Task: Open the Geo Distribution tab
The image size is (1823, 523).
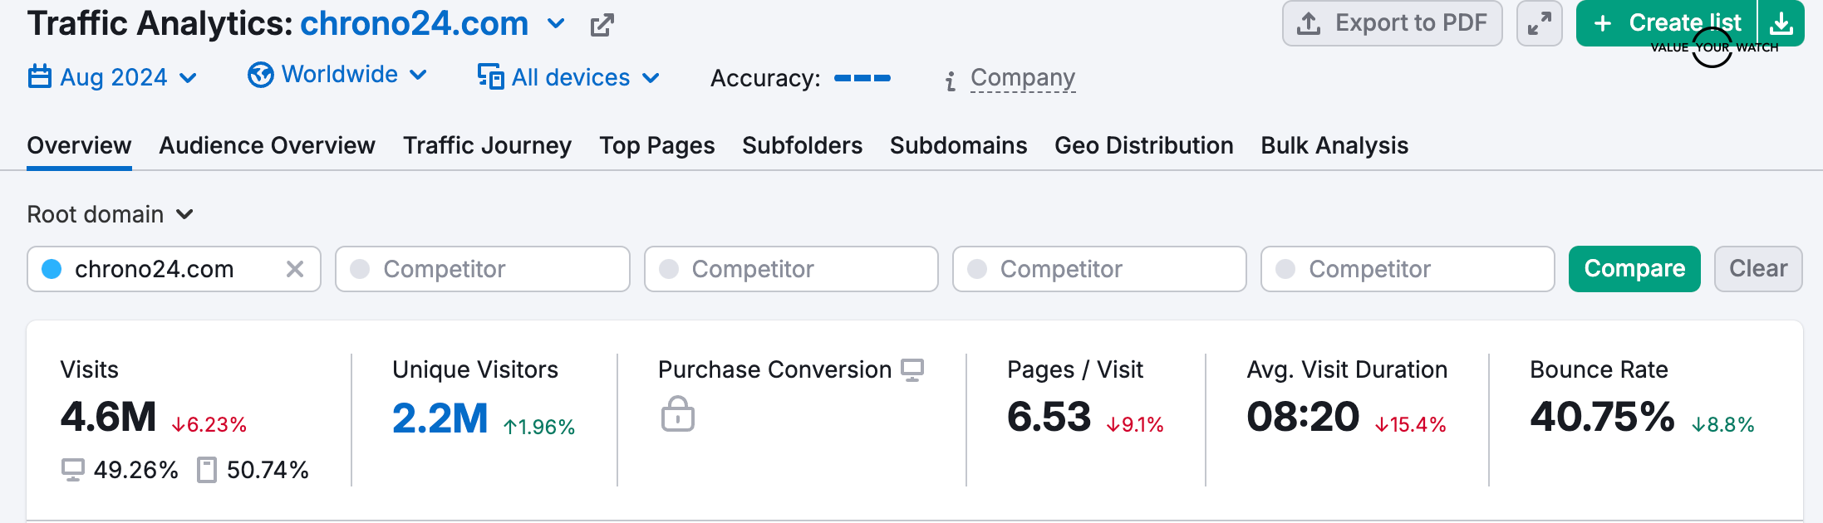Action: tap(1143, 145)
